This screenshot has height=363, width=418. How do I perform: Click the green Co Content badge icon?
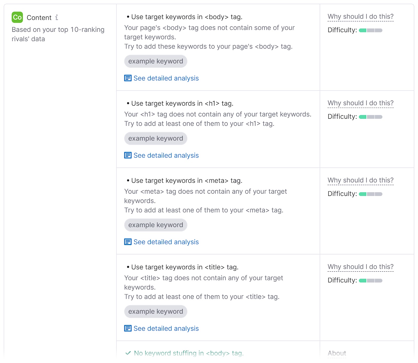click(17, 17)
